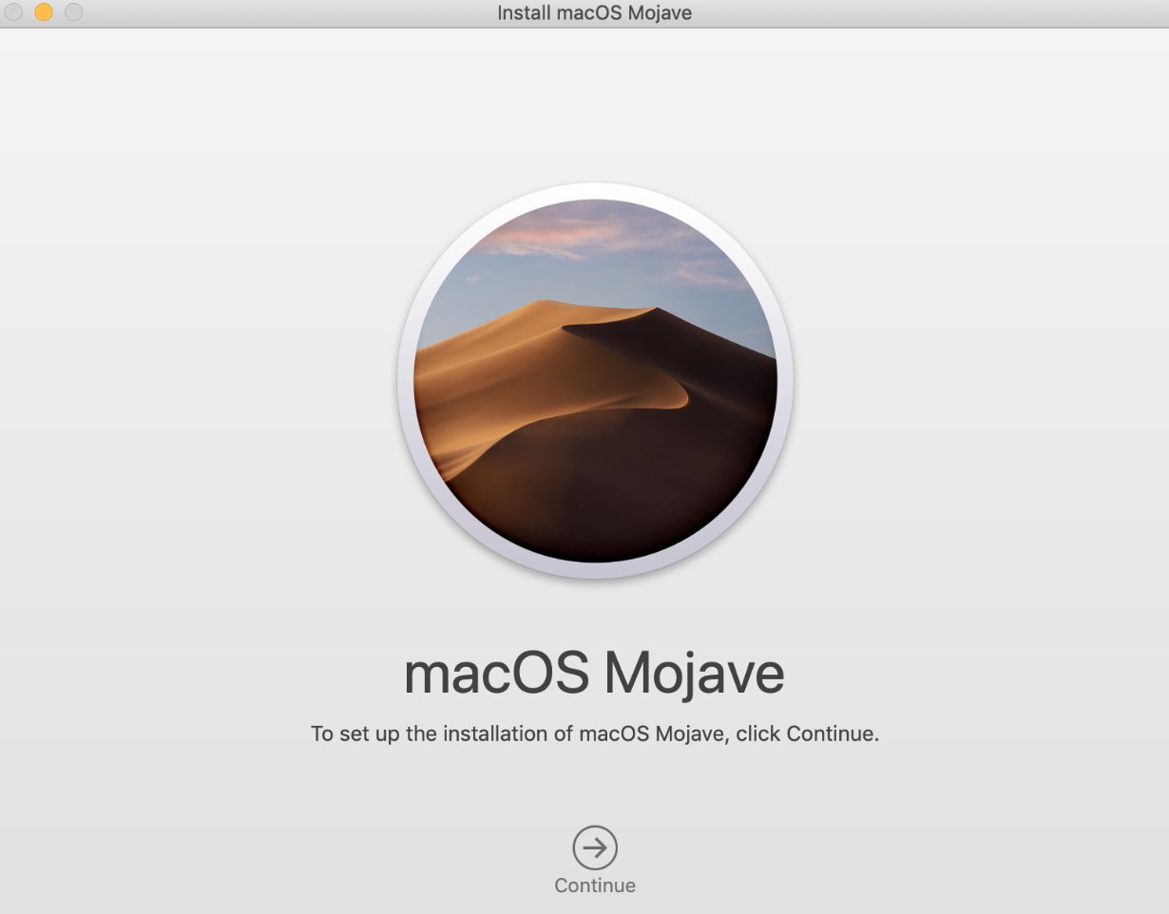
Task: Click the large 'macOS Mojave' heading
Action: click(595, 674)
